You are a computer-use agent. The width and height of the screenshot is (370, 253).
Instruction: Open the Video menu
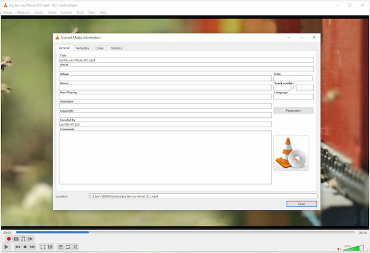tap(52, 12)
